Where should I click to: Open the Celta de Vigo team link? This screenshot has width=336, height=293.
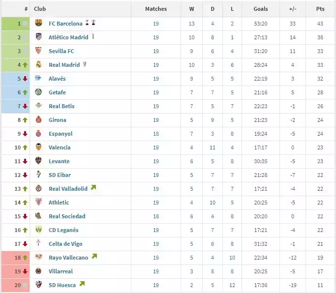point(65,244)
